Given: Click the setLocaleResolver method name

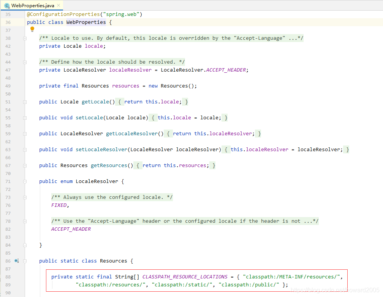Looking at the screenshot, I should pyautogui.click(x=101, y=150).
